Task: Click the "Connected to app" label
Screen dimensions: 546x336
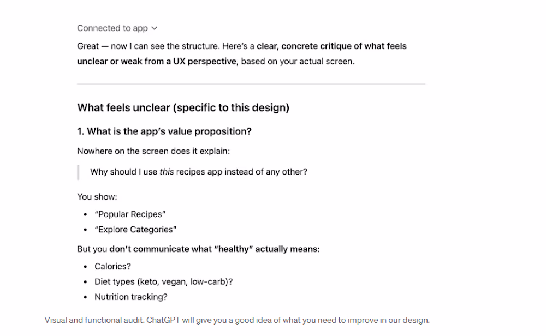Action: point(112,28)
